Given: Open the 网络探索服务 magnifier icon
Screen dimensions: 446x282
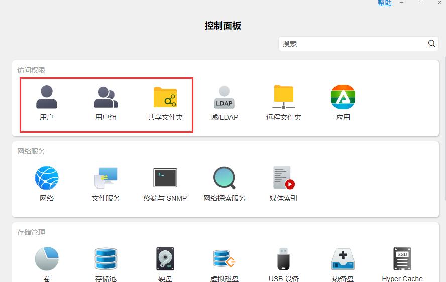Looking at the screenshot, I should tap(224, 178).
